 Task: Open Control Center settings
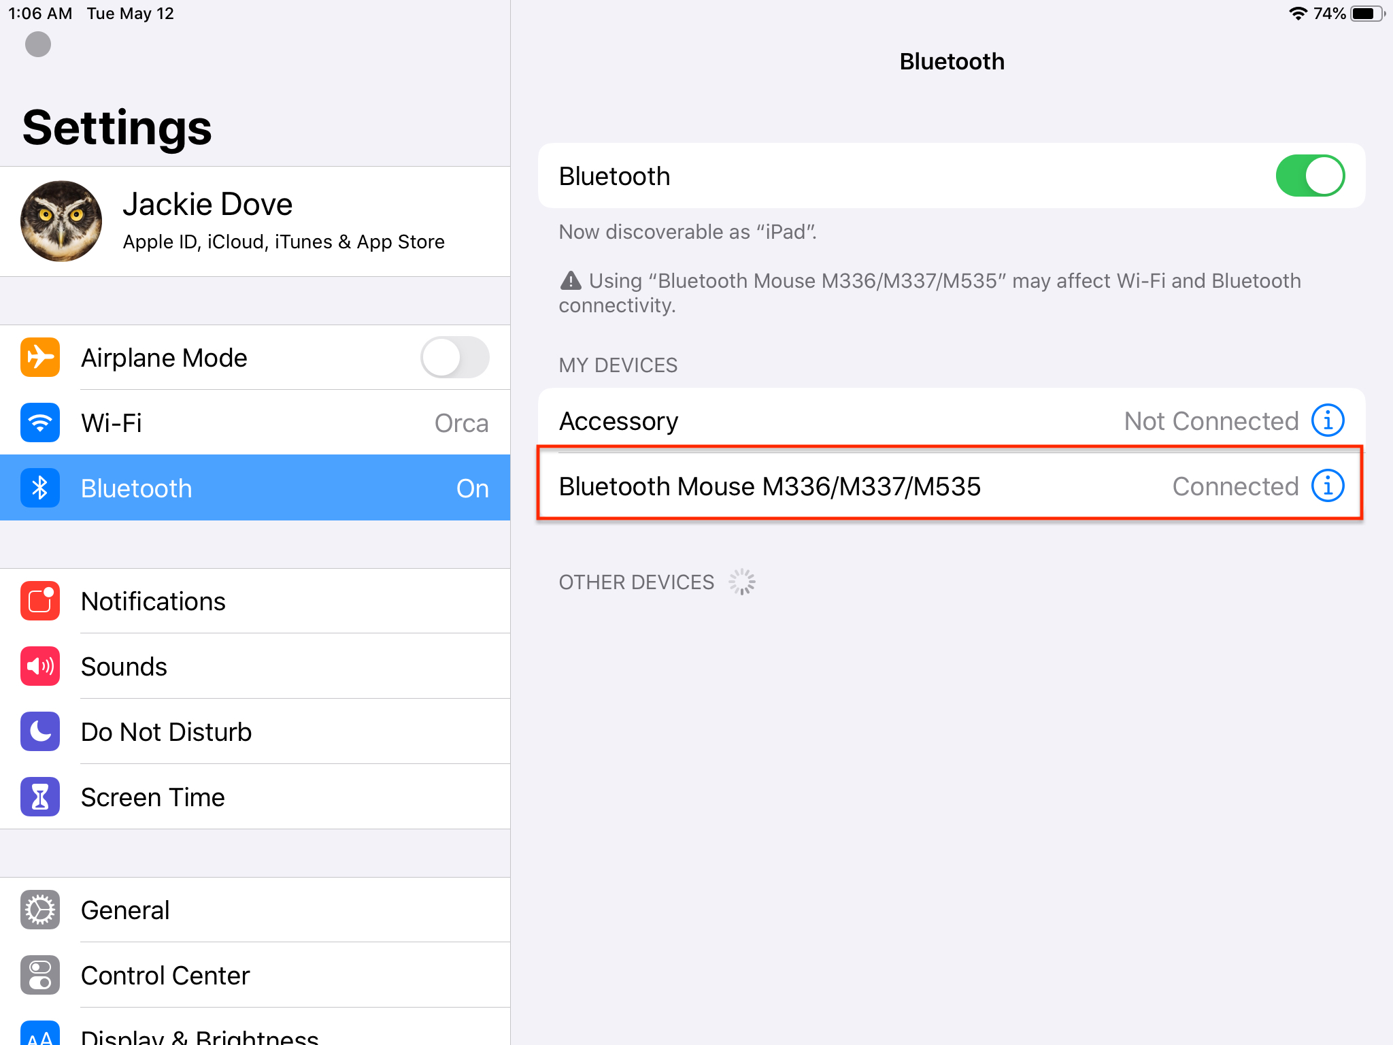pos(255,975)
